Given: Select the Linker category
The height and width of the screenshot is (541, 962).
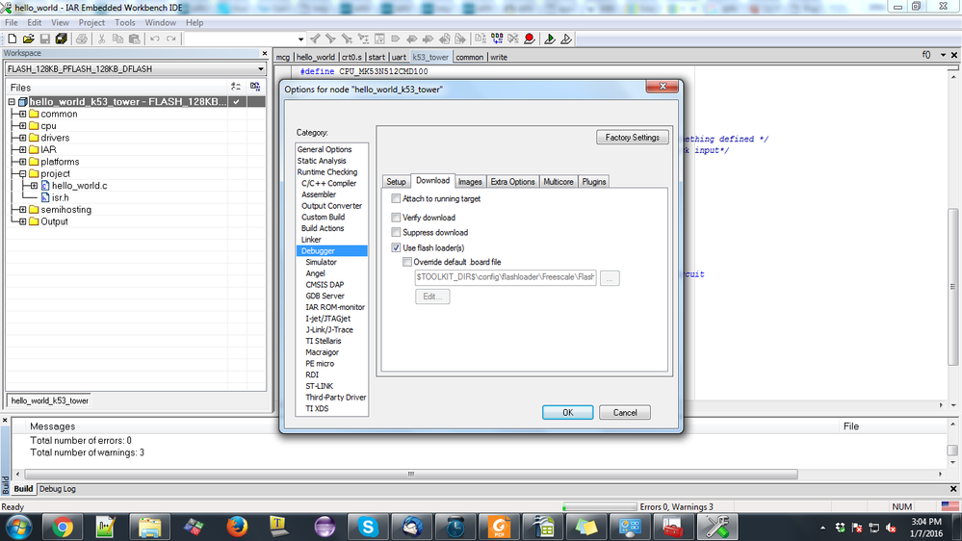Looking at the screenshot, I should pos(311,240).
